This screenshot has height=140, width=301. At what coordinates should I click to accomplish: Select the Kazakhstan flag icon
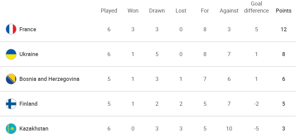(11, 129)
